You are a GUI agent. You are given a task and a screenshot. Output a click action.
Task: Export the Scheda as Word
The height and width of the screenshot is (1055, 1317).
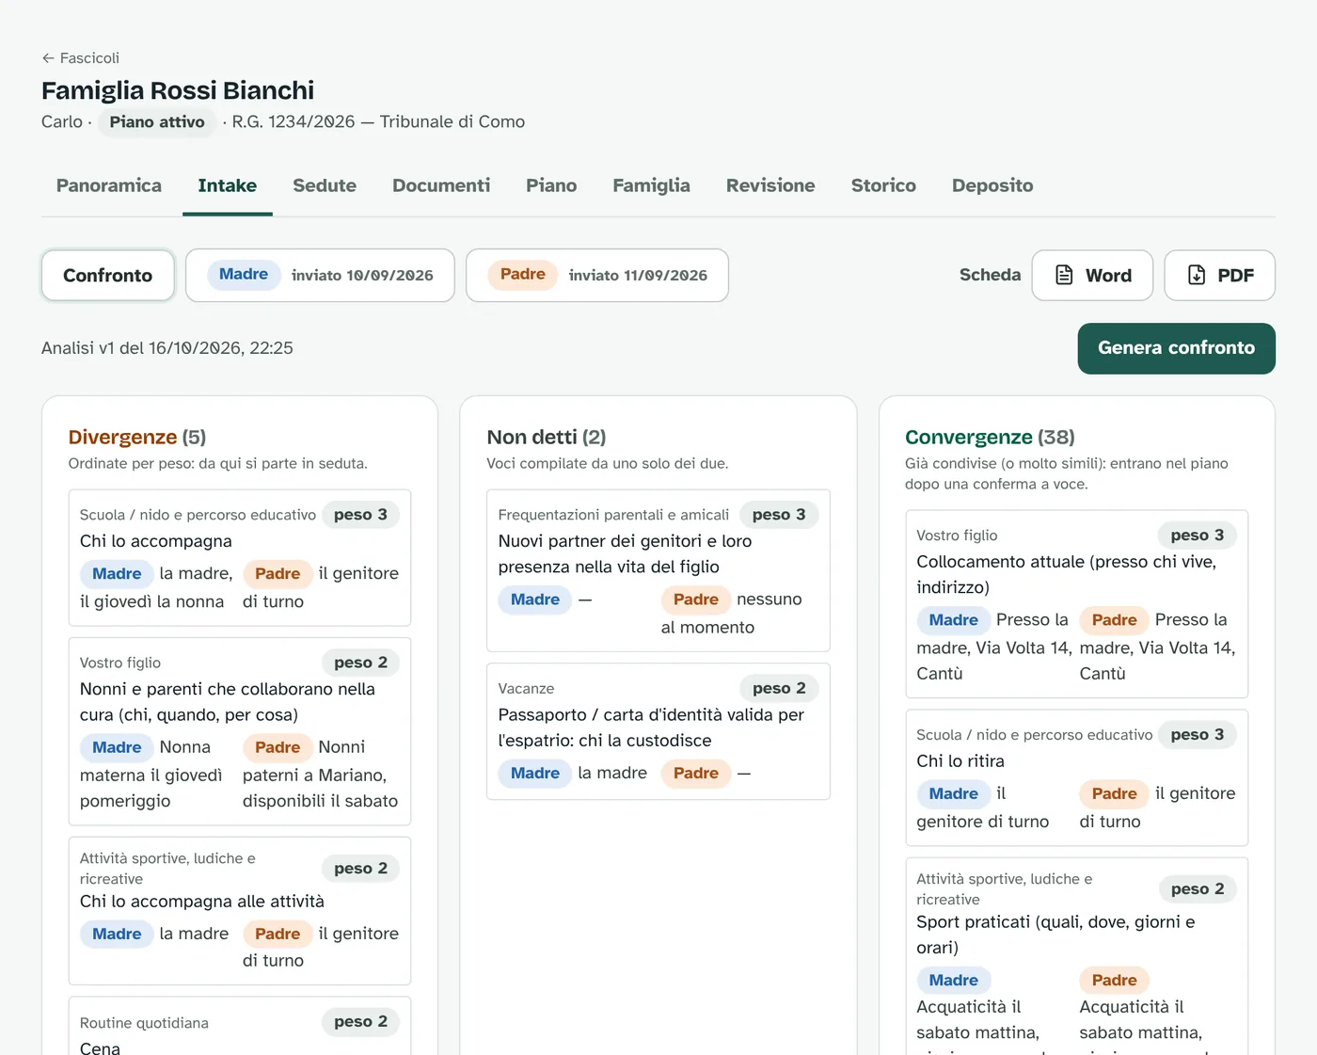(1092, 276)
